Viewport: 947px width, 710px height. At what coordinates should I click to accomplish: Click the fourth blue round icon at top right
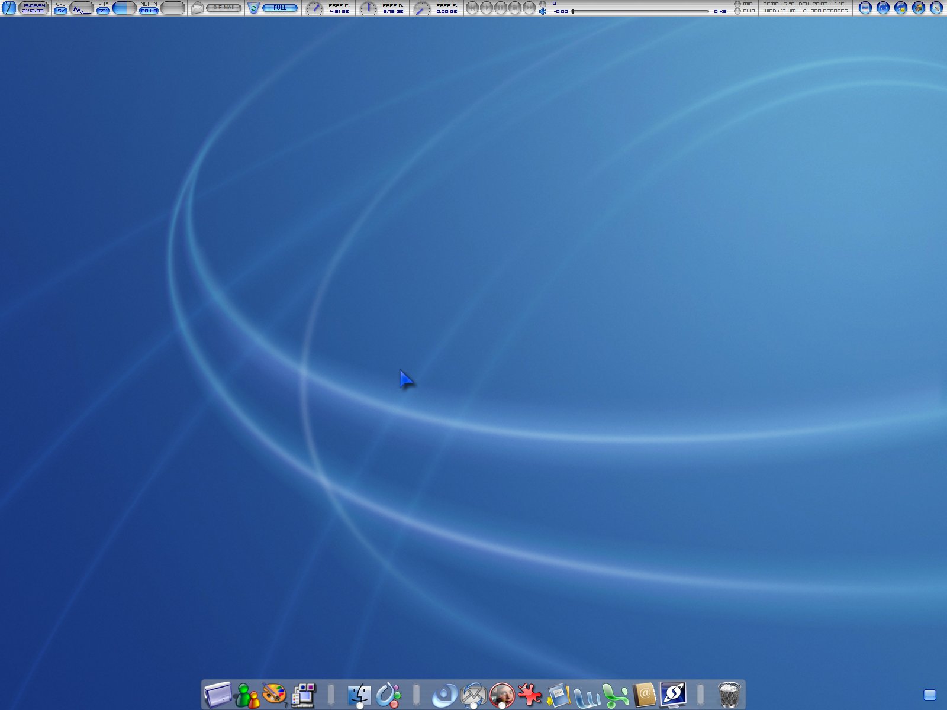[x=919, y=8]
